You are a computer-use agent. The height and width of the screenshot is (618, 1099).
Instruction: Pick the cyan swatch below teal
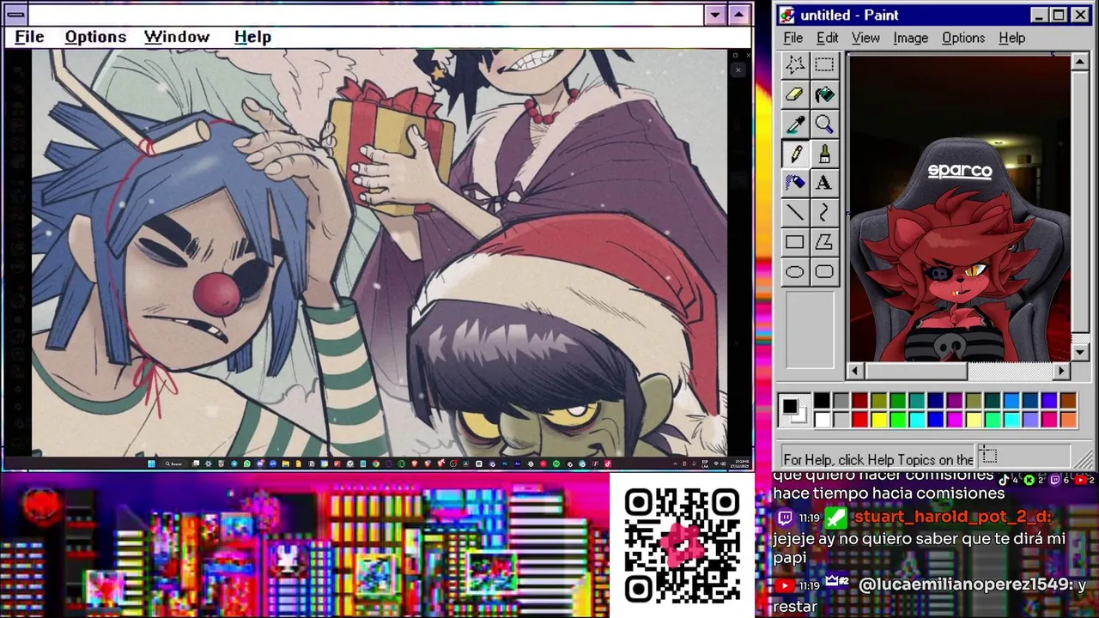pos(917,420)
